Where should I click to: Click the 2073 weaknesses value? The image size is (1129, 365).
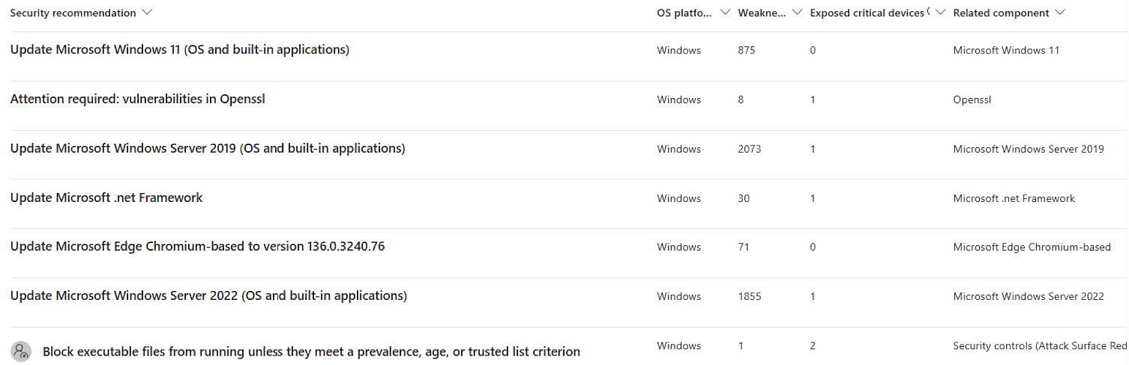pyautogui.click(x=749, y=149)
